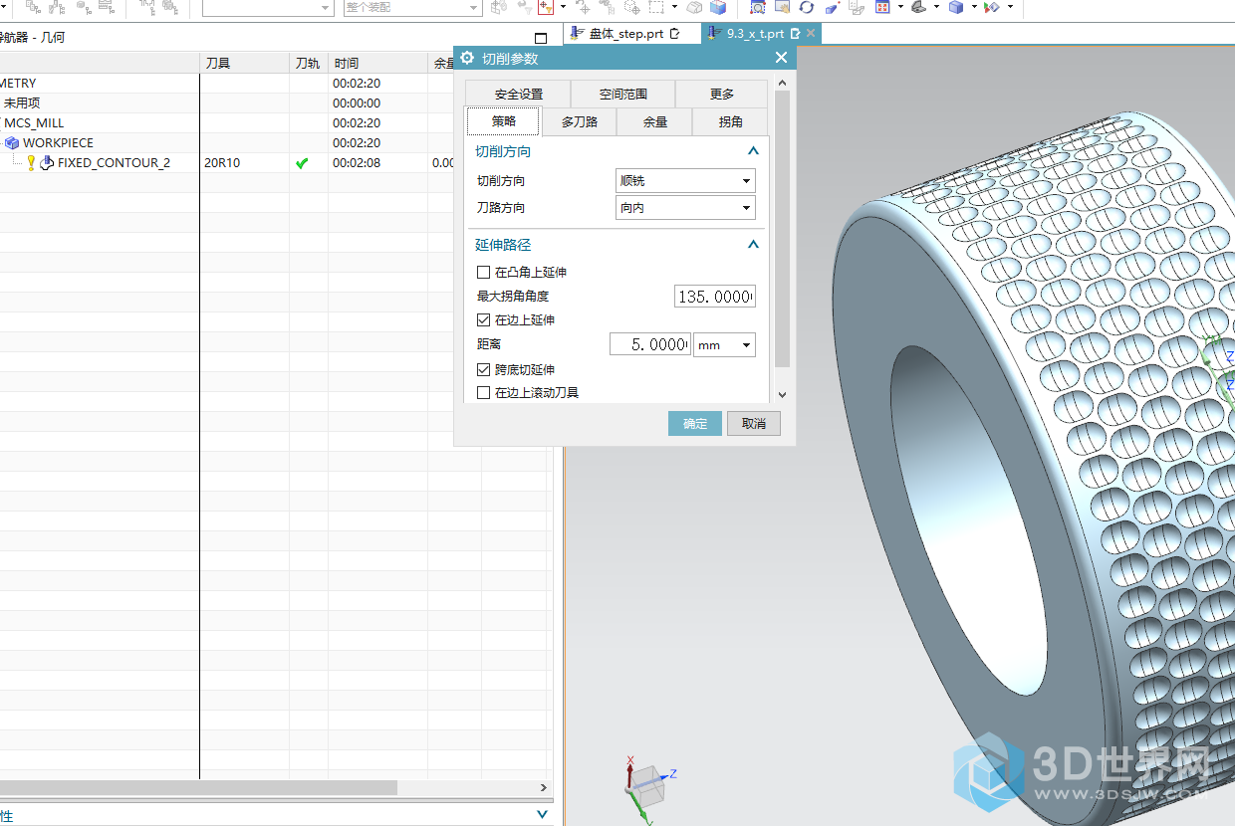Viewport: 1235px width, 826px height.
Task: Click the 9.3_x_t.prt tab file icon
Action: point(713,33)
